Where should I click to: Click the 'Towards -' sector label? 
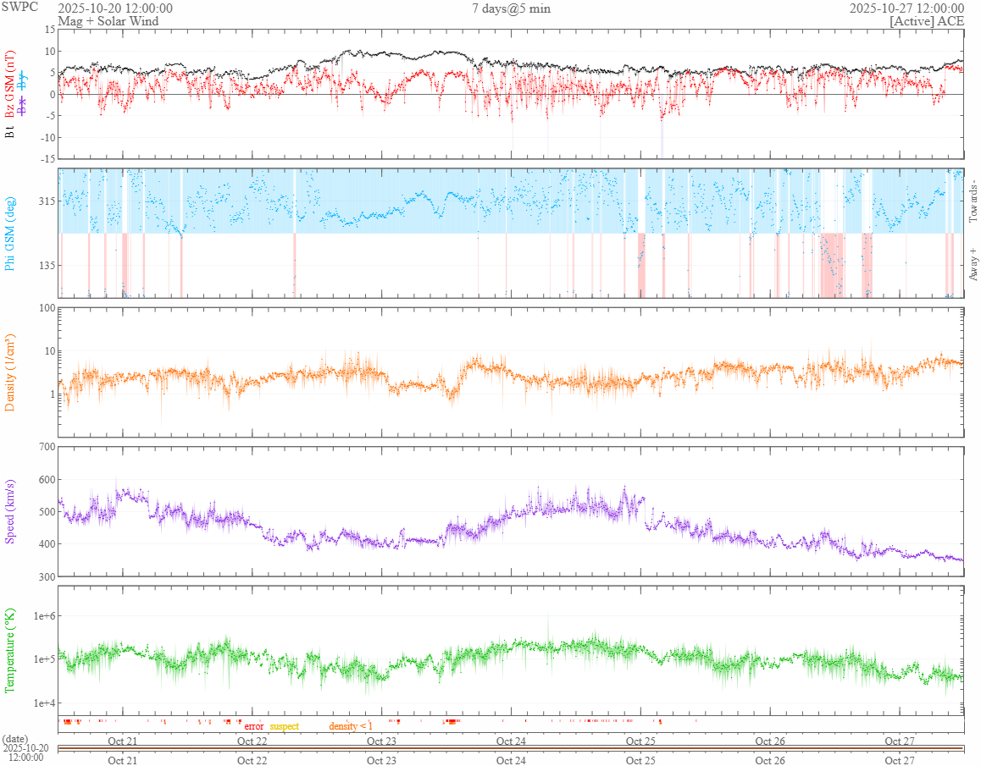click(x=973, y=203)
